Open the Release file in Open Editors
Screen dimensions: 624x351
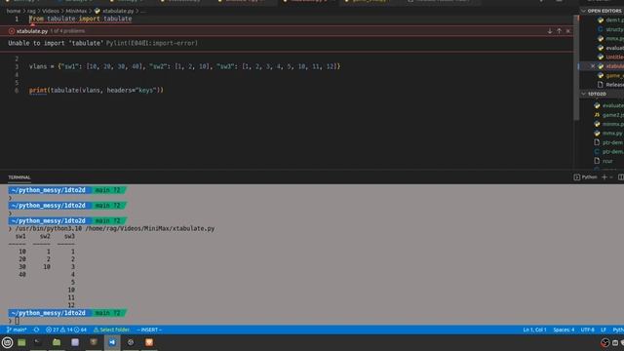click(x=611, y=85)
